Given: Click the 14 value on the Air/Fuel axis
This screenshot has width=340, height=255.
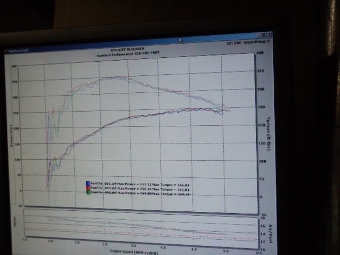Looking at the screenshot, I should (x=262, y=234).
